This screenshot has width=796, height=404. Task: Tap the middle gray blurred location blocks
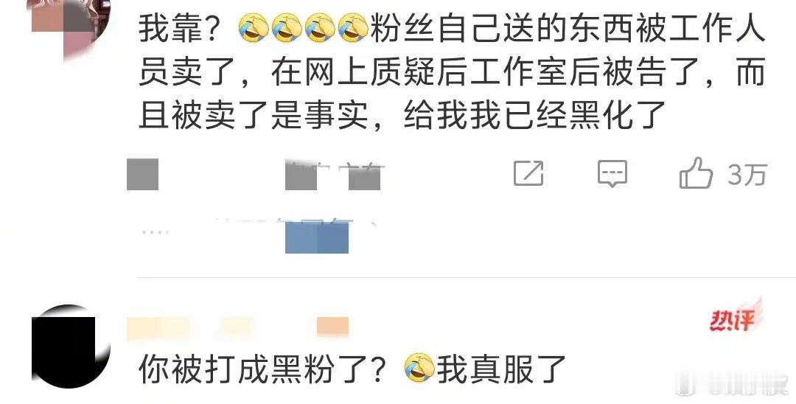coord(332,175)
